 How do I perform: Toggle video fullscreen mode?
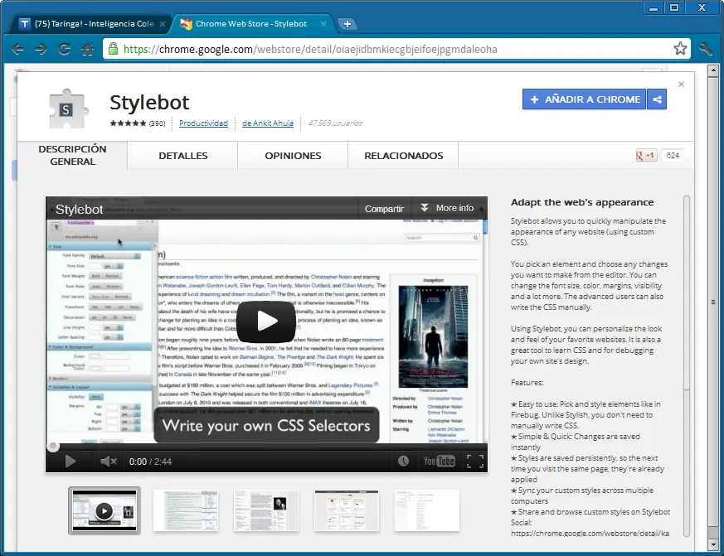click(x=474, y=462)
